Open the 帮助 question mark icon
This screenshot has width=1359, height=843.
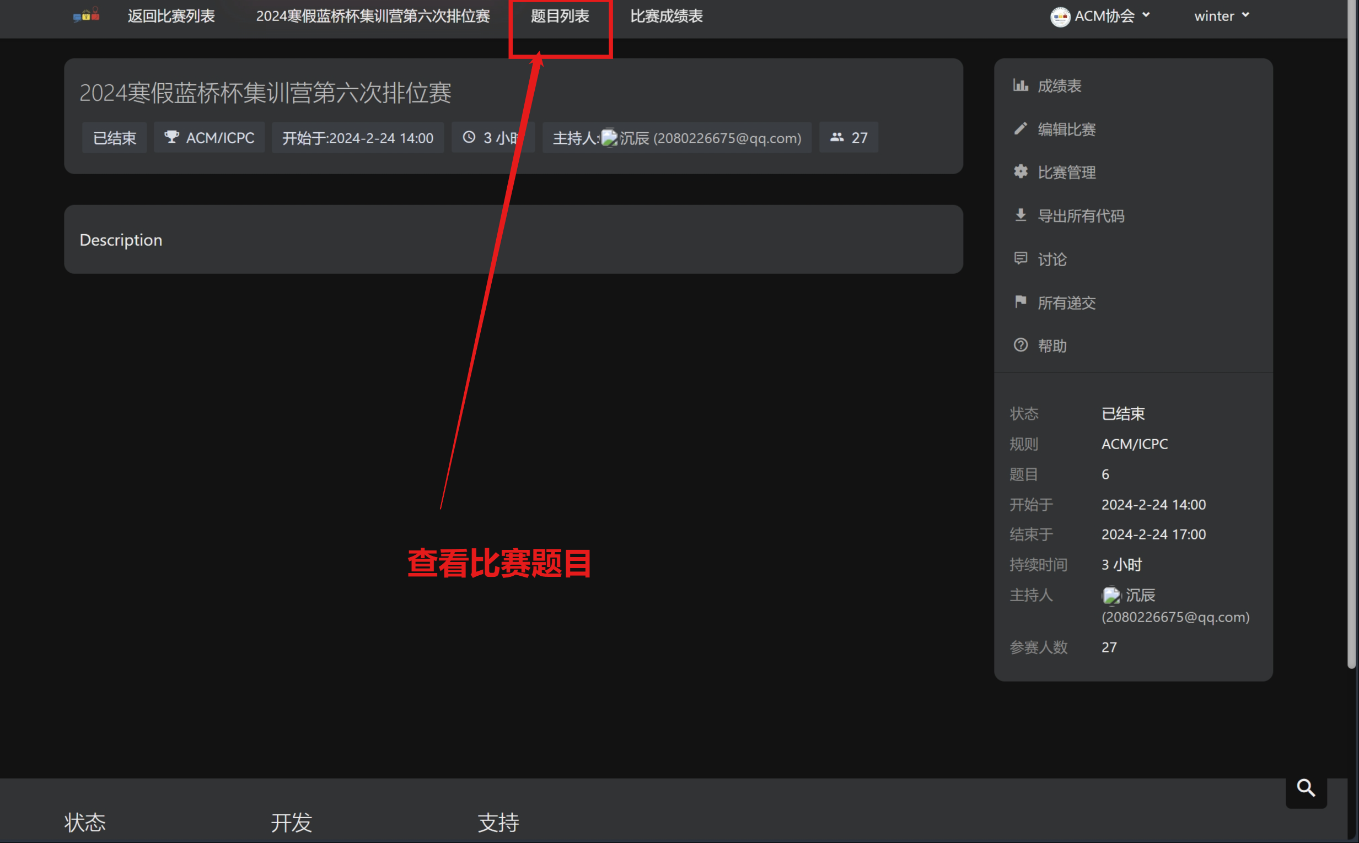click(x=1020, y=345)
